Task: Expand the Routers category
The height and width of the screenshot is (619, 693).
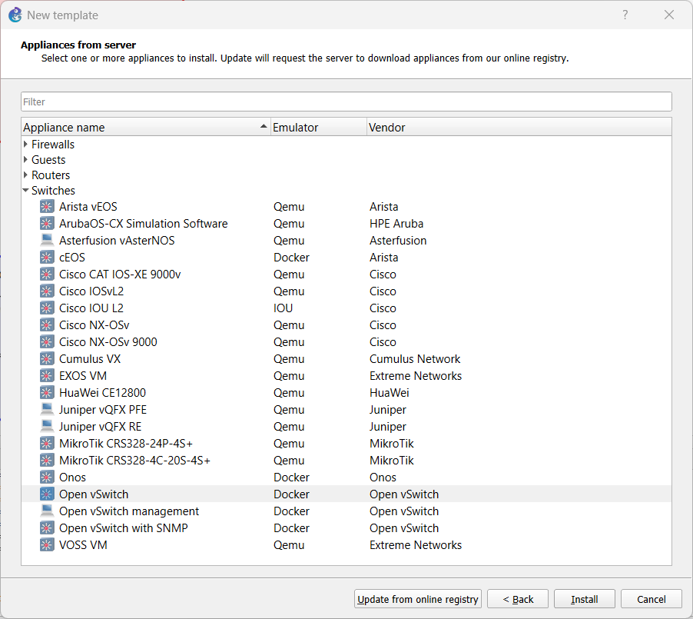Action: [25, 175]
